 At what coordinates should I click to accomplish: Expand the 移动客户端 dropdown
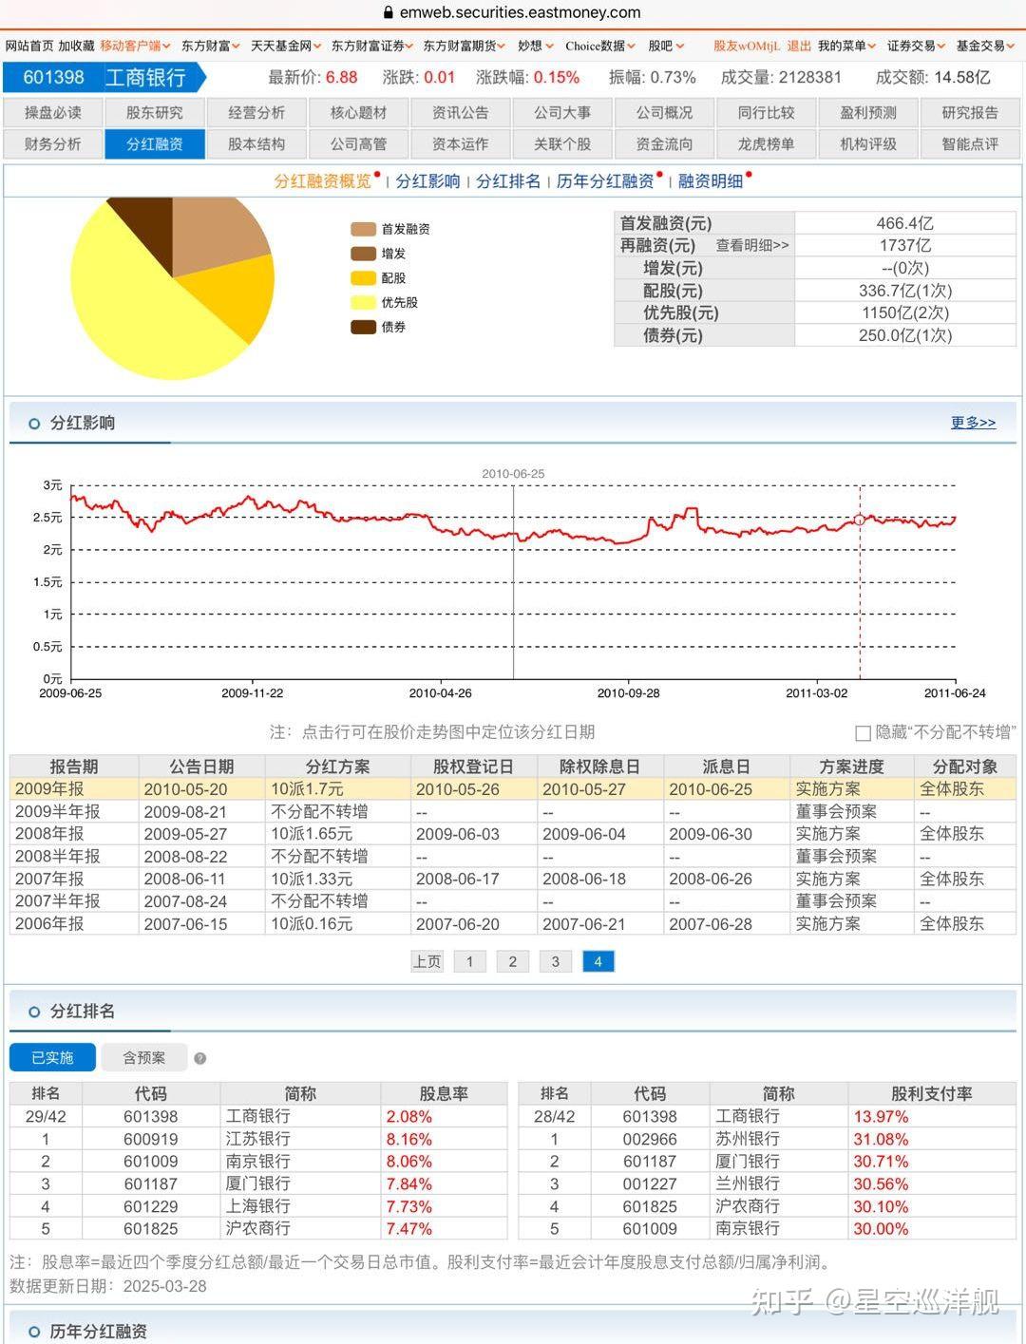[135, 46]
